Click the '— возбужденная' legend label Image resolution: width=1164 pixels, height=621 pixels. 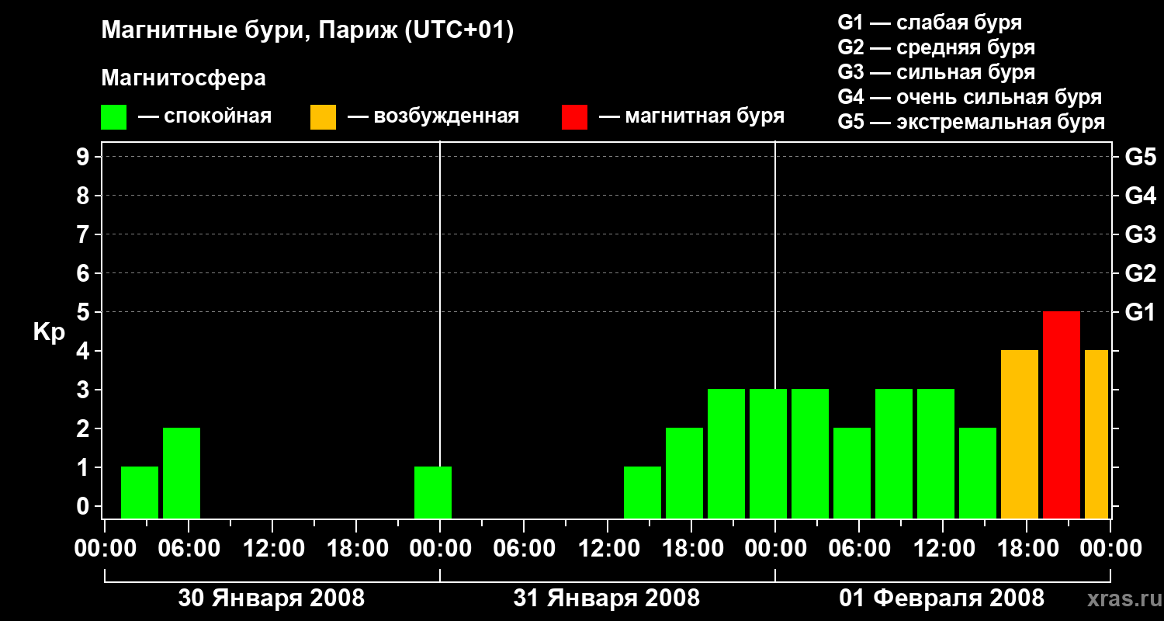433,116
